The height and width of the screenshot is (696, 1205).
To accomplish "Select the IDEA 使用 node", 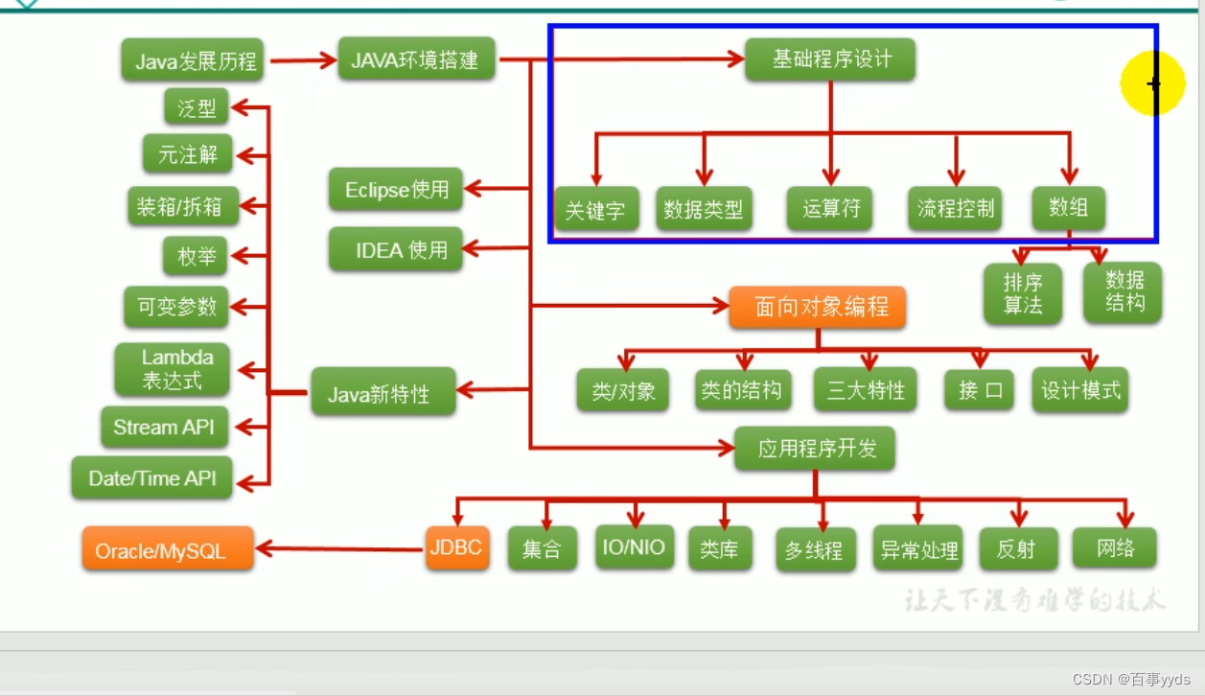I will point(395,250).
